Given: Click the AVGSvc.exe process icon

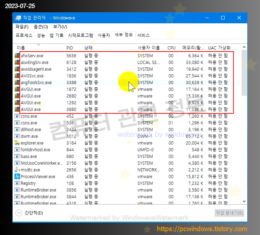Looking at the screenshot, I should tap(17, 76).
